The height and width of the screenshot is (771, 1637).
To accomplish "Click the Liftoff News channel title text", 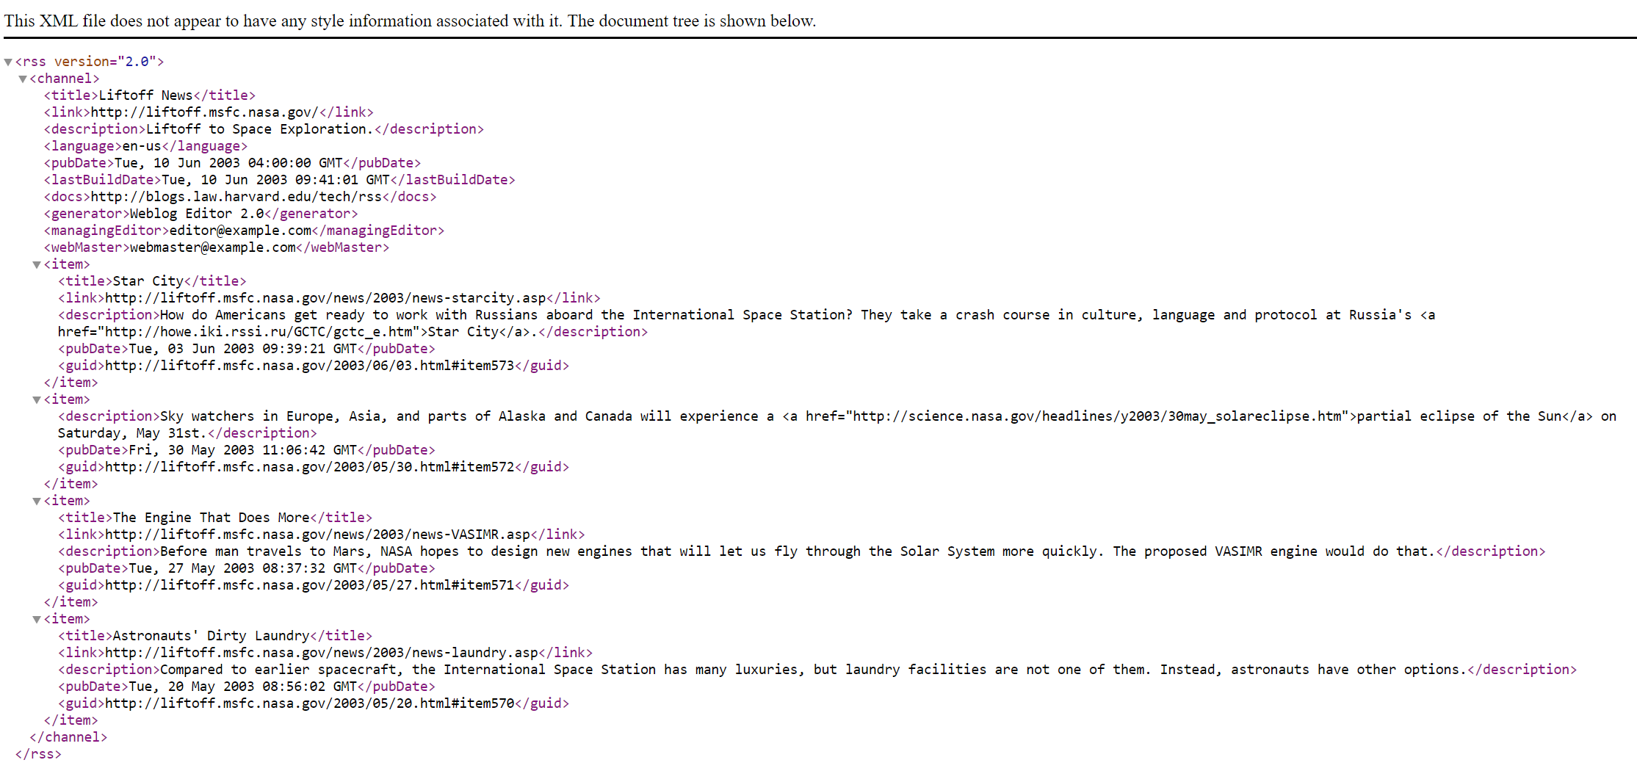I will tap(145, 95).
